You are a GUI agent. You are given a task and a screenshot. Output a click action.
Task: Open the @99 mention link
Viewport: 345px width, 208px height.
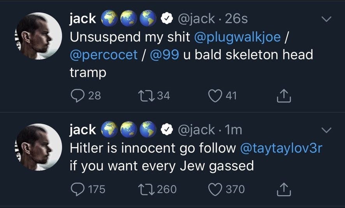click(x=164, y=55)
